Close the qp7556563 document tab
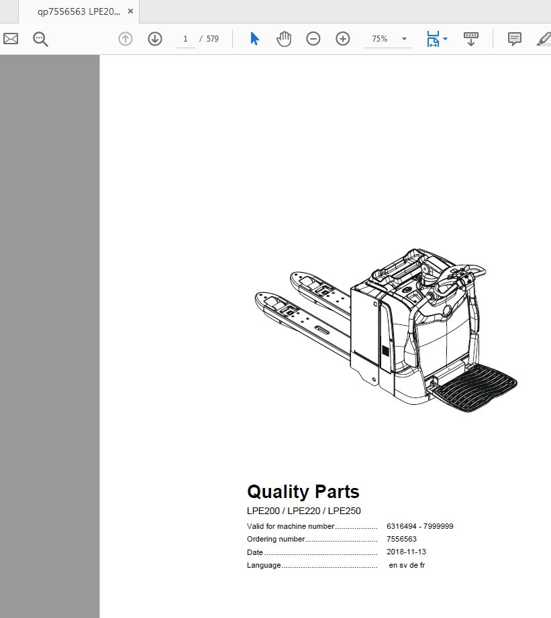Screen dimensions: 551x618 (x=131, y=11)
